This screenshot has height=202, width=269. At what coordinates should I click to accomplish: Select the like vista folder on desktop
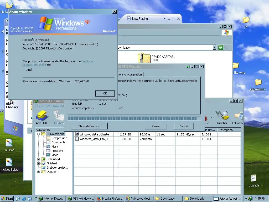coord(236,66)
